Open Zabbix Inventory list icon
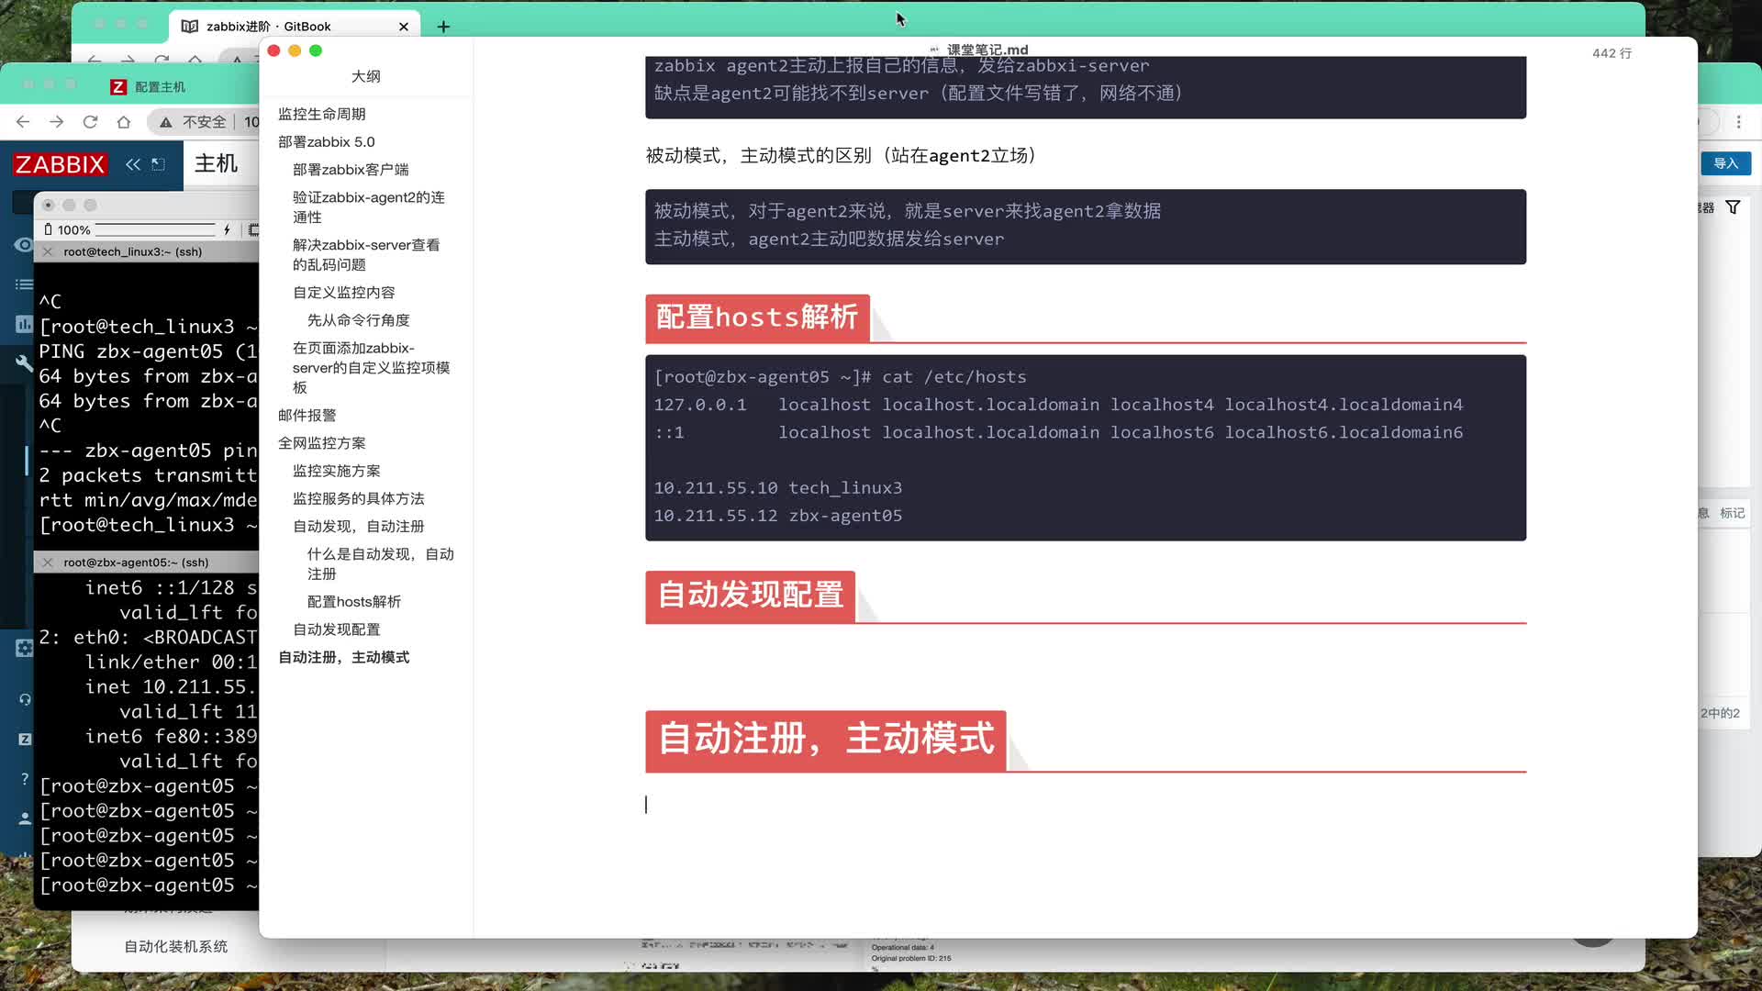Viewport: 1762px width, 991px height. [24, 284]
